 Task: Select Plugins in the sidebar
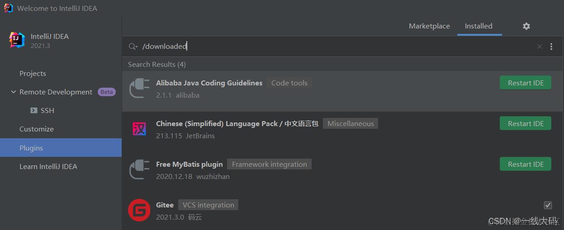[61, 148]
